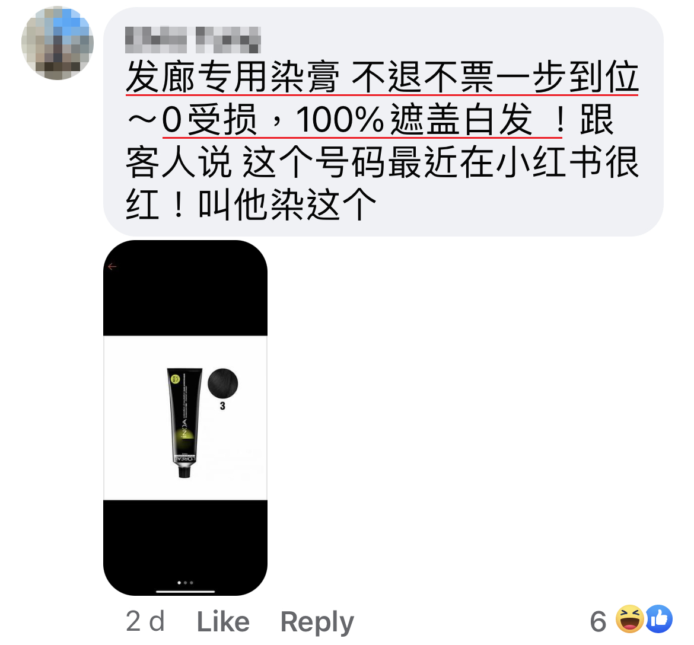Image resolution: width=694 pixels, height=645 pixels.
Task: Select the second pagination dot in the screenshot
Action: click(186, 583)
